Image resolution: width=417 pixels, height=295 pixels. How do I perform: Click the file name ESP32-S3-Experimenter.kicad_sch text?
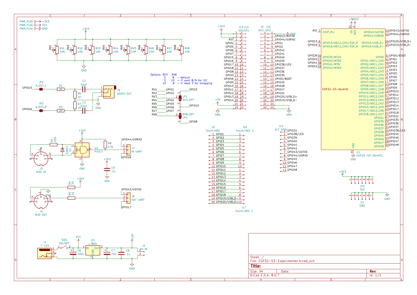point(287,260)
